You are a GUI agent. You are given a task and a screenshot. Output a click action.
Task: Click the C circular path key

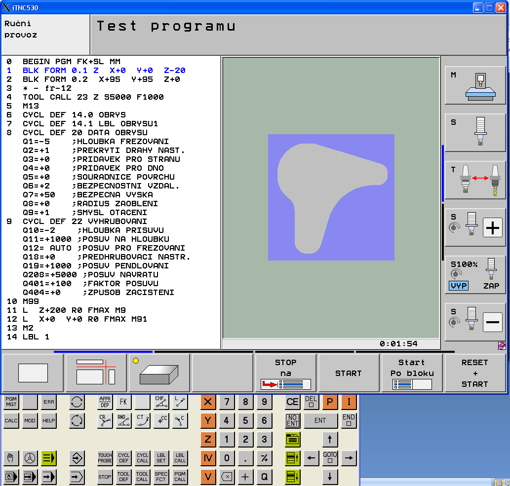tap(180, 420)
